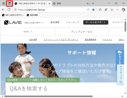Open a new tab with plus button

tap(93, 4)
